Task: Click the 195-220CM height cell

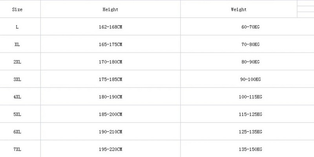Action: pos(111,150)
